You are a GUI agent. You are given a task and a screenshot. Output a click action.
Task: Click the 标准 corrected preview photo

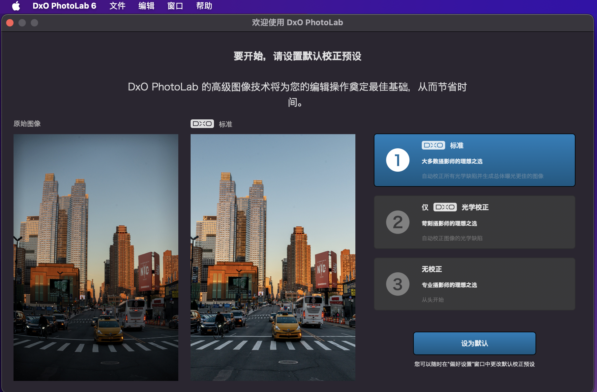coord(273,257)
